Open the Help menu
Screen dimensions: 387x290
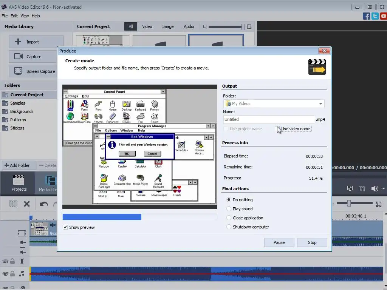click(x=36, y=16)
